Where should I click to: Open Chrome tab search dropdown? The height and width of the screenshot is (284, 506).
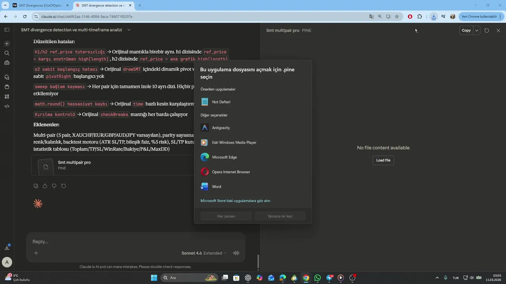(5, 5)
